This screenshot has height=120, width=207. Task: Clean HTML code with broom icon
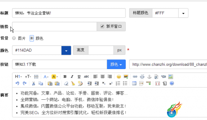(x=73, y=83)
